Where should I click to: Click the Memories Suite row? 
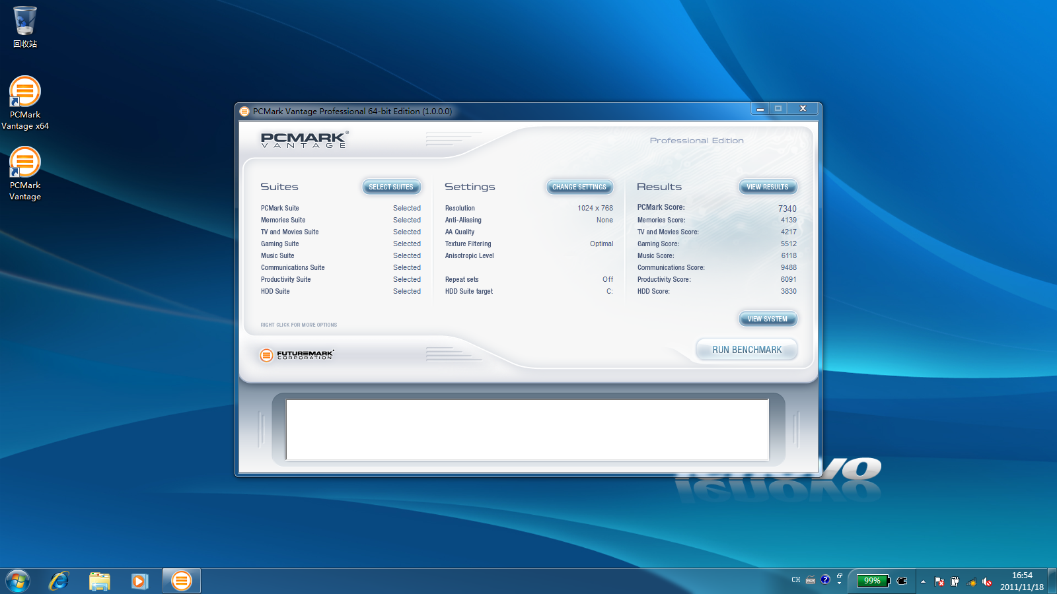[x=341, y=220]
